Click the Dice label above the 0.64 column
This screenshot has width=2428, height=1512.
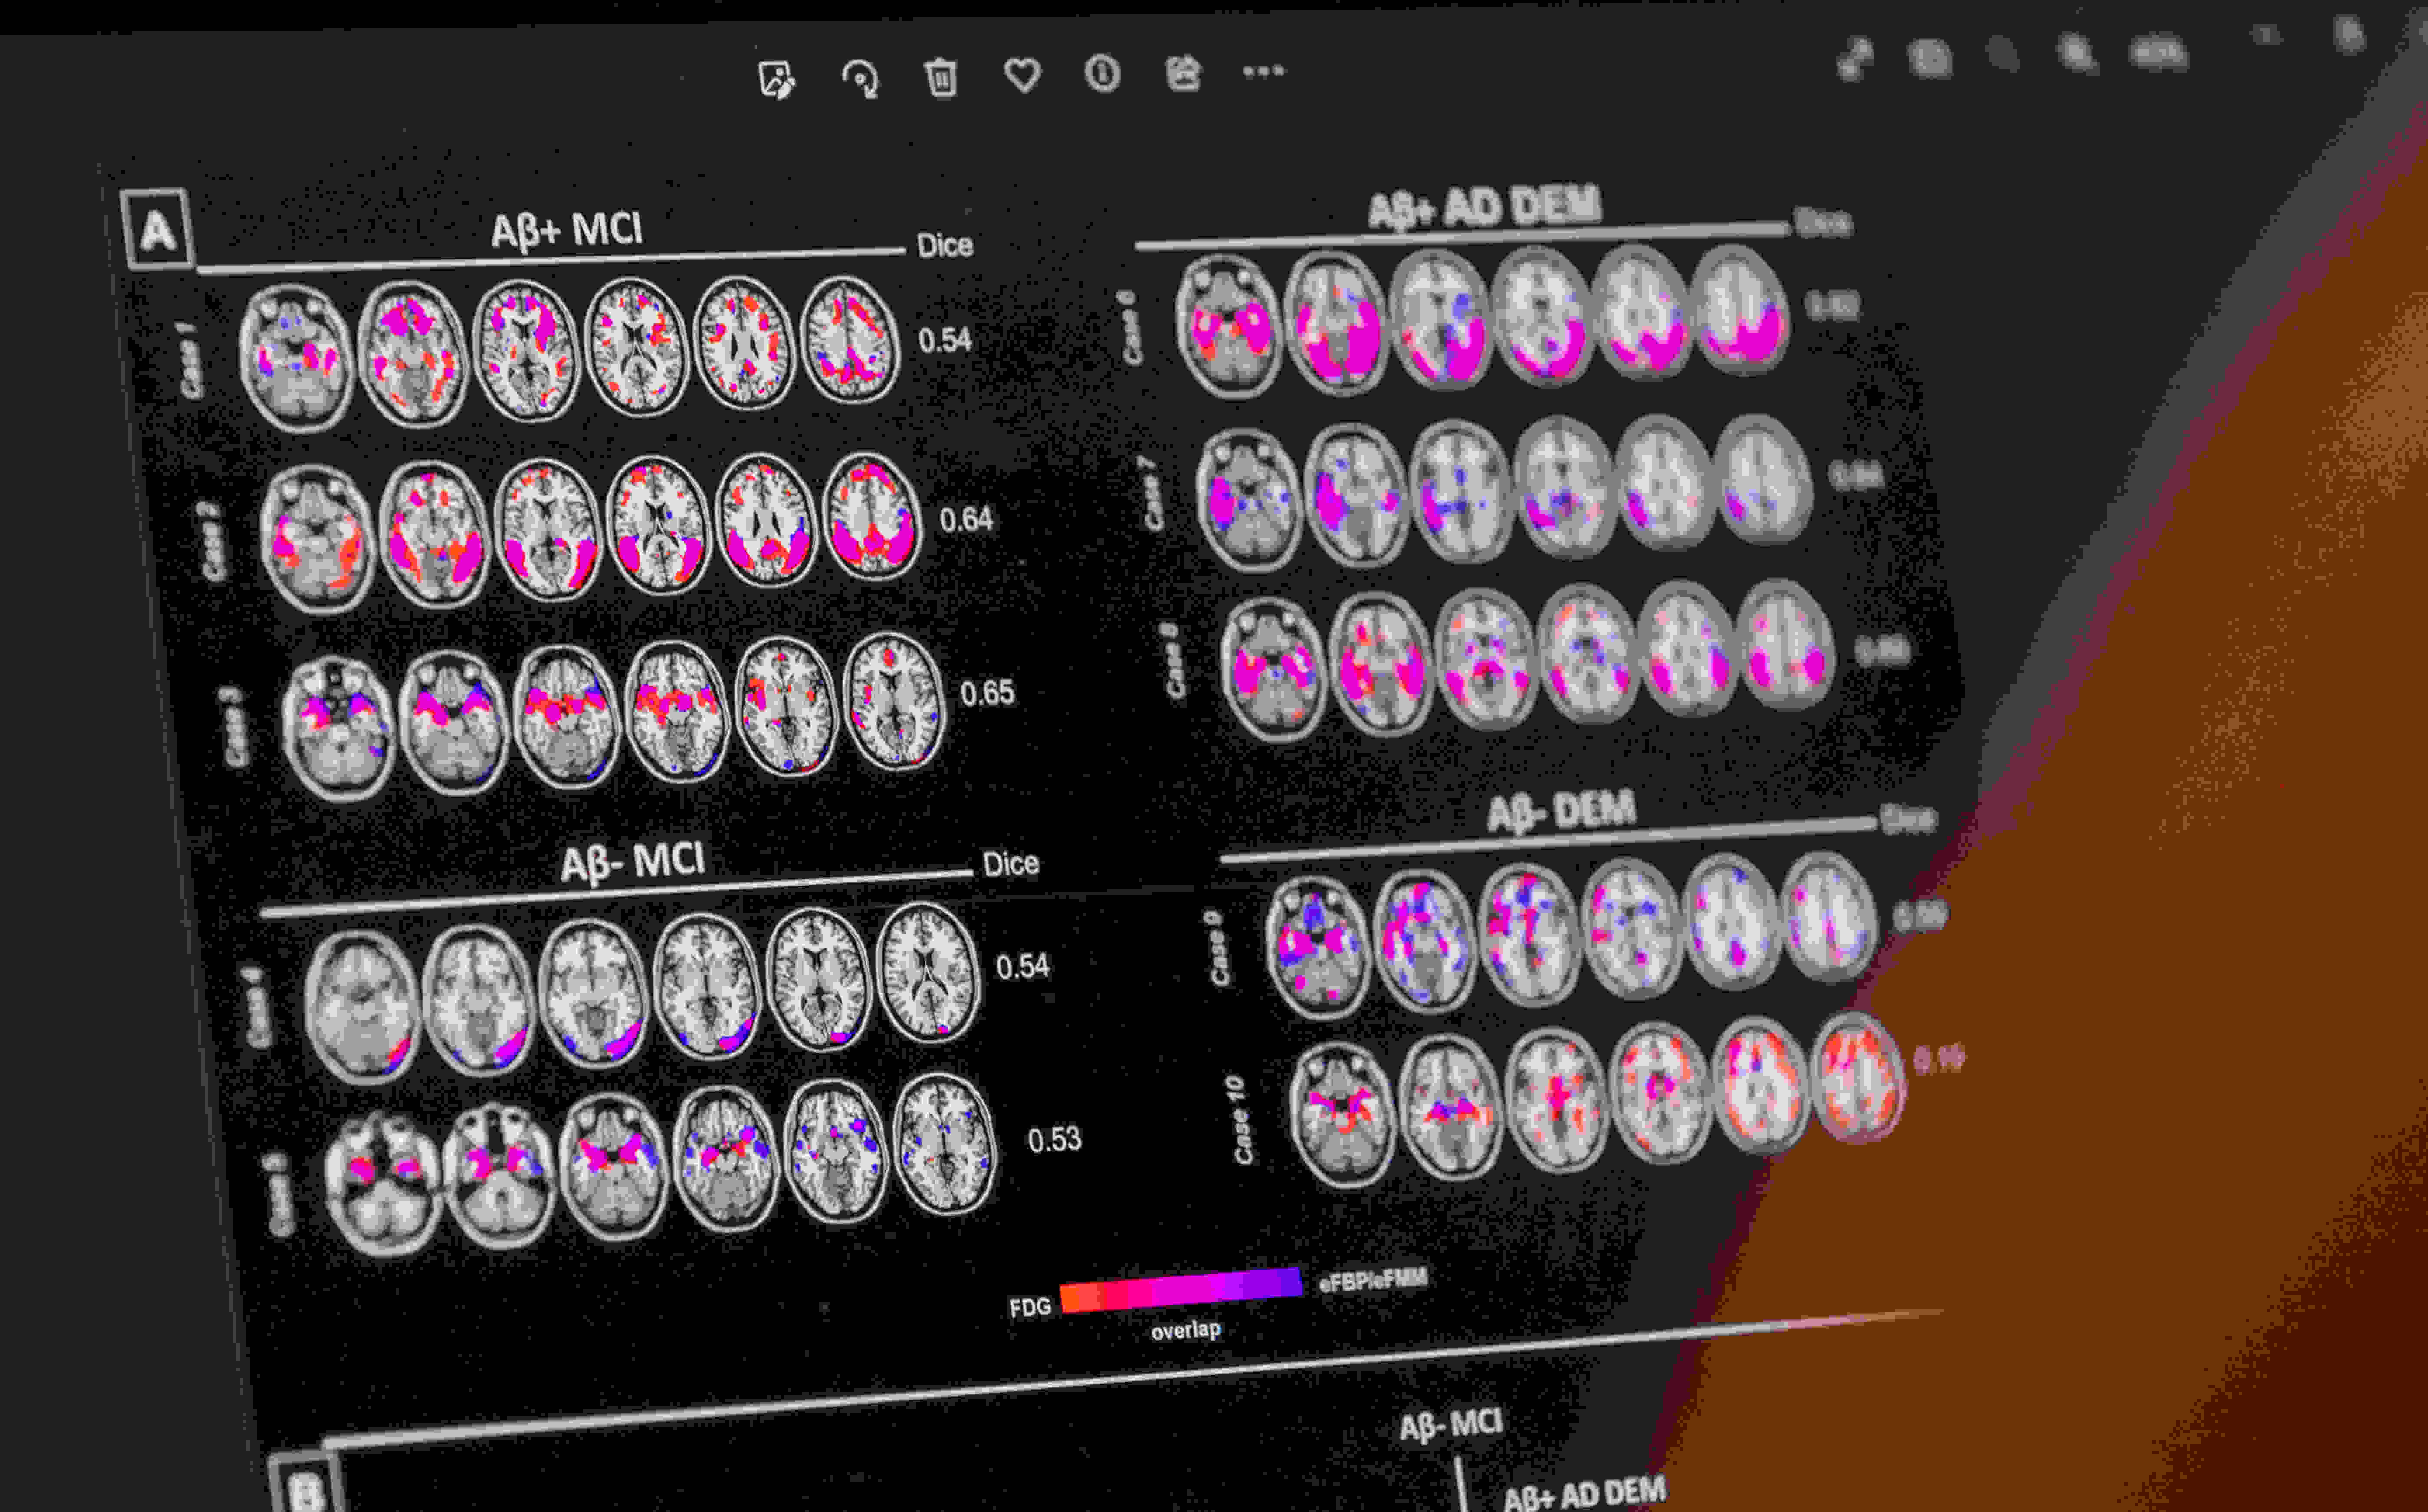945,246
